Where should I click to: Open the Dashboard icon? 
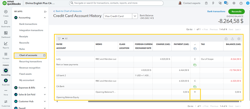(x=6, y=33)
